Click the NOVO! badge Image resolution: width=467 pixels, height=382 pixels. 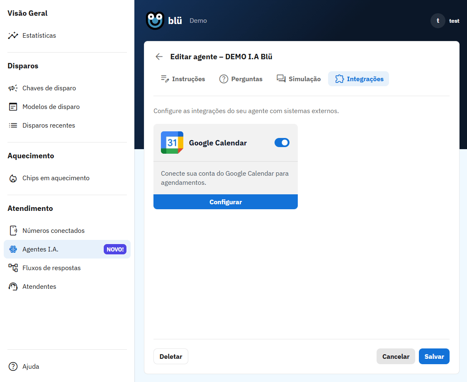115,249
